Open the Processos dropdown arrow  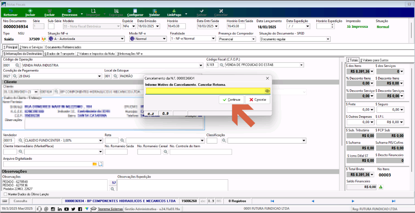(82, 14)
